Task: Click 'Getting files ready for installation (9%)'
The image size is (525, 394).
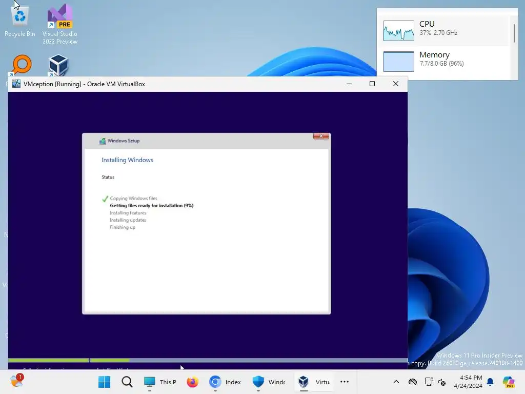Action: coord(152,206)
